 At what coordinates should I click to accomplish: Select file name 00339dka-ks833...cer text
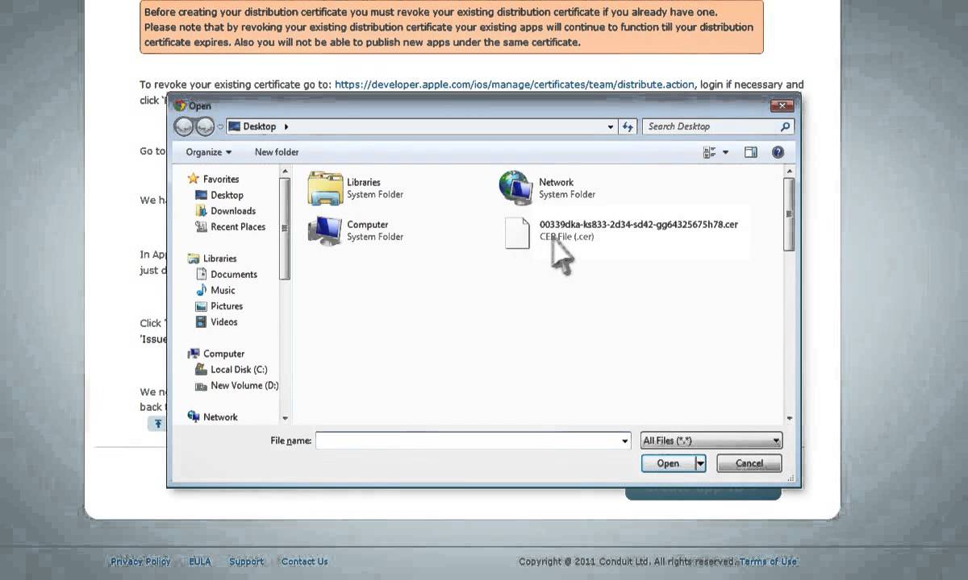(x=638, y=225)
